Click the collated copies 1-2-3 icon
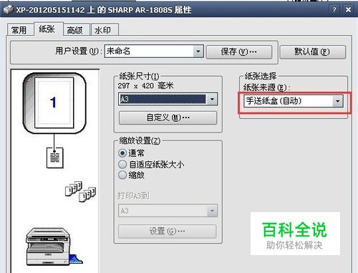 click(x=81, y=191)
